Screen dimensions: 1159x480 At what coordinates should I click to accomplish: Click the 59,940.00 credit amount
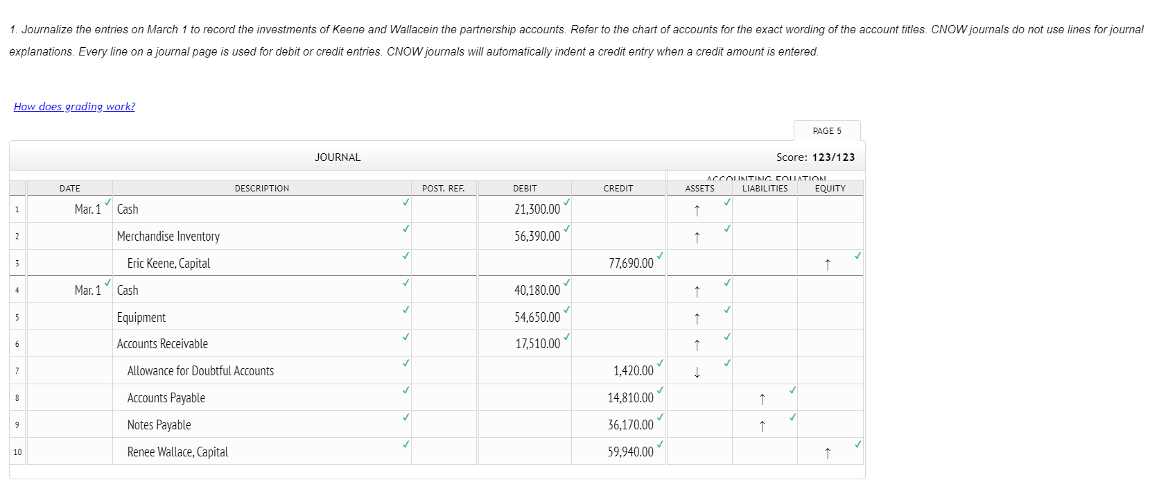[x=631, y=452]
